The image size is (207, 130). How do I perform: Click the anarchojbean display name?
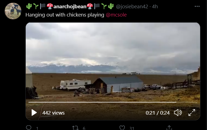click(x=70, y=6)
